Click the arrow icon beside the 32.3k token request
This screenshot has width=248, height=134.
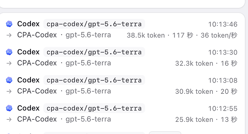9,63
